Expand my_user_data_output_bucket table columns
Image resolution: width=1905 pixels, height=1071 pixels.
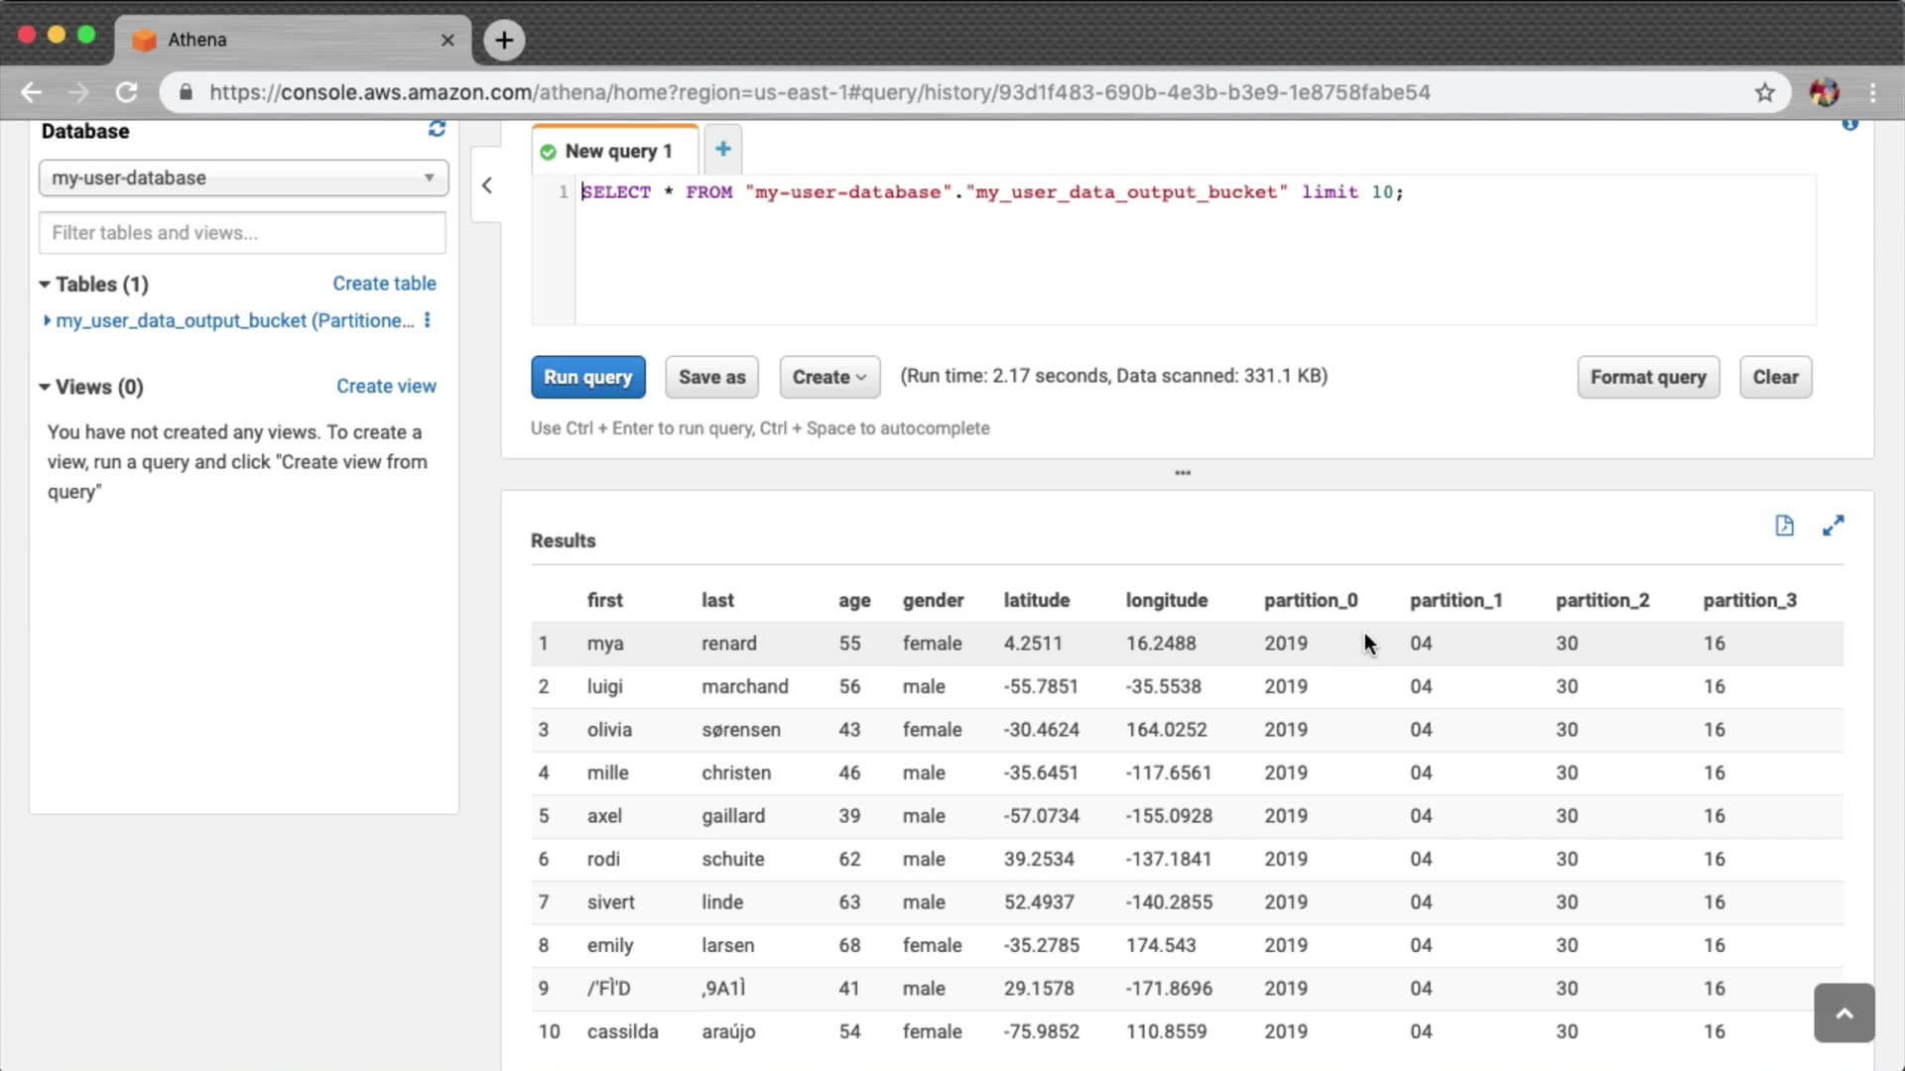coord(47,320)
